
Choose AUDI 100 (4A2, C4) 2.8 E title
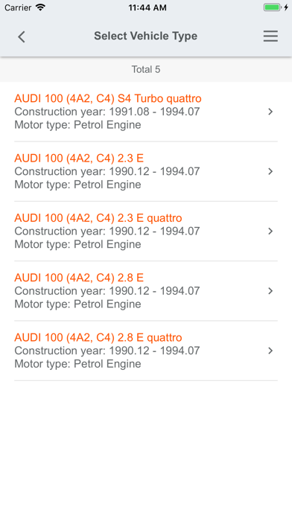(79, 278)
